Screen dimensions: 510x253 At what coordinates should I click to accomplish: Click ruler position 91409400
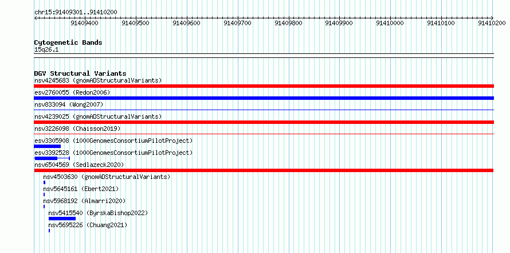[85, 23]
